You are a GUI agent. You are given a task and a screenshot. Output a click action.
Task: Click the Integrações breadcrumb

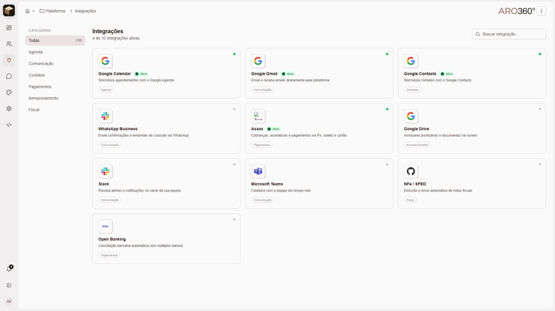(85, 11)
